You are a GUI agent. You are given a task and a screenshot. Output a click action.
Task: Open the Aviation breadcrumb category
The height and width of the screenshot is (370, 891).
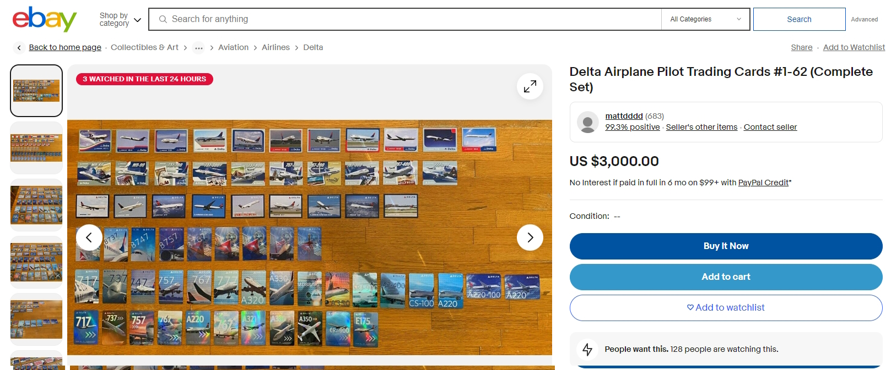click(233, 48)
